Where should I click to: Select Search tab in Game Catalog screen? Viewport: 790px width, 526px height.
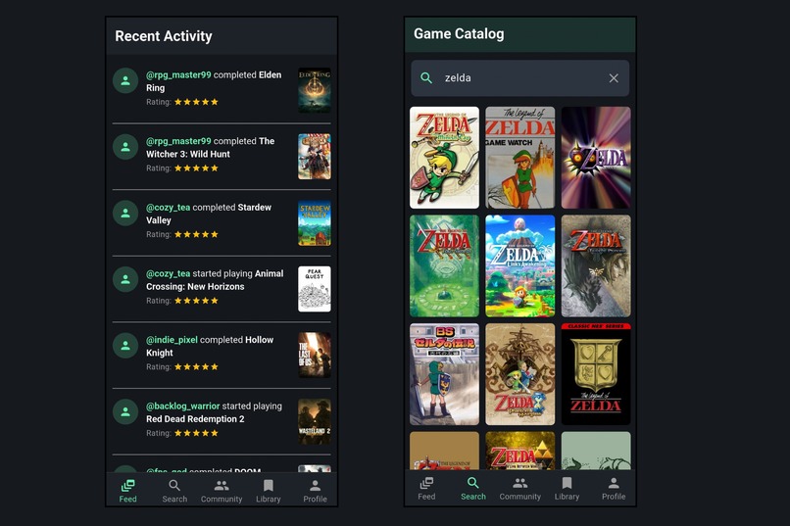pos(473,488)
